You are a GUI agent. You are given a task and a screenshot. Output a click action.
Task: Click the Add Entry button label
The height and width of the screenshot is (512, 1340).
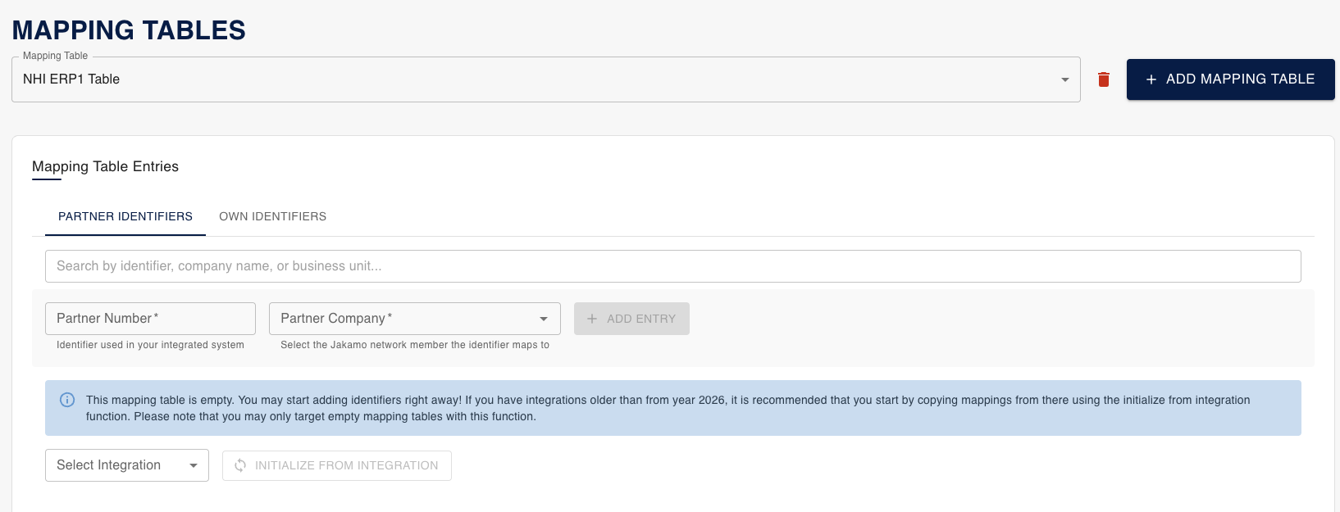coord(641,319)
